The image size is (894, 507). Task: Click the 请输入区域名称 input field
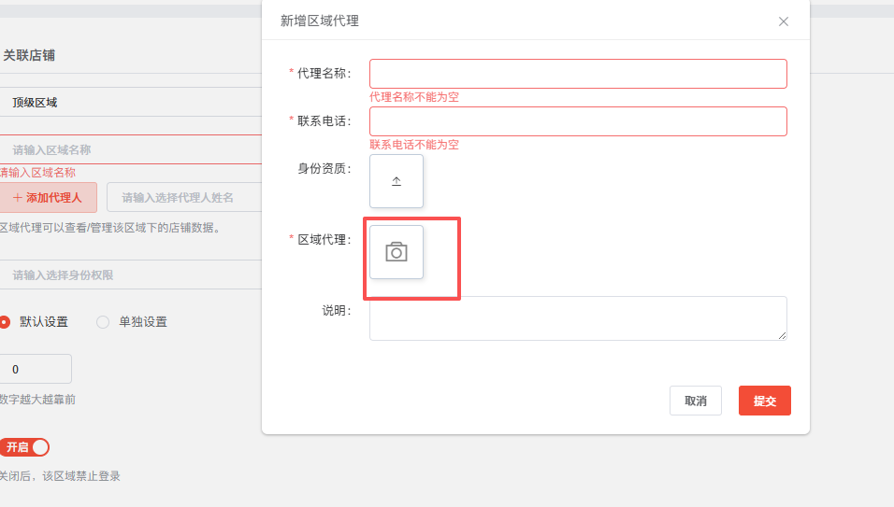point(131,149)
